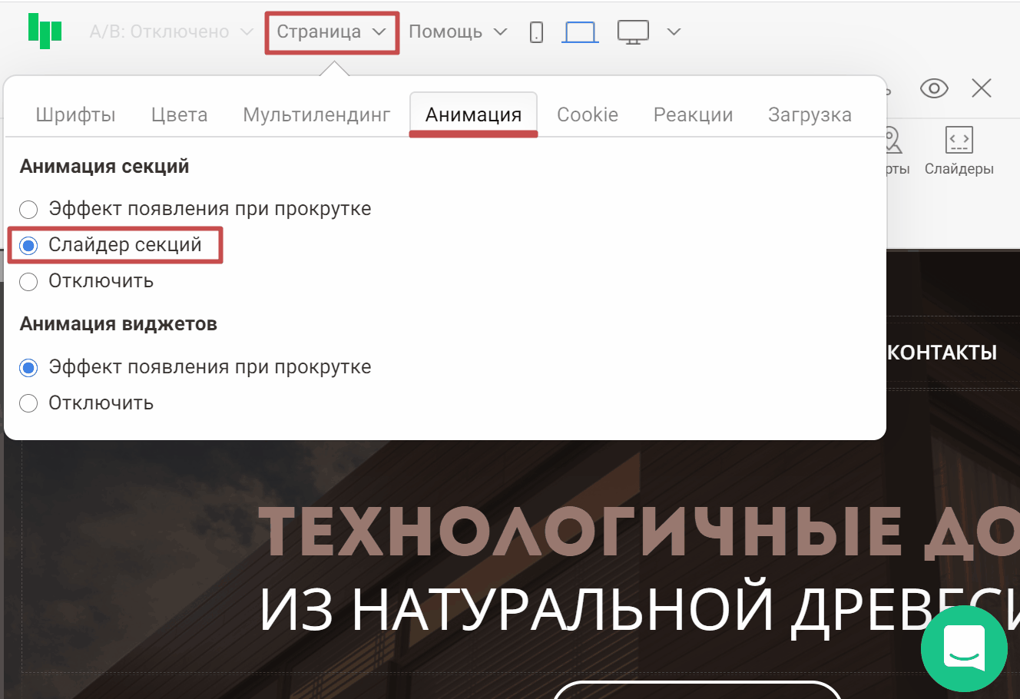Click the КОНТАКТЫ menu link
1020x699 pixels.
point(942,353)
